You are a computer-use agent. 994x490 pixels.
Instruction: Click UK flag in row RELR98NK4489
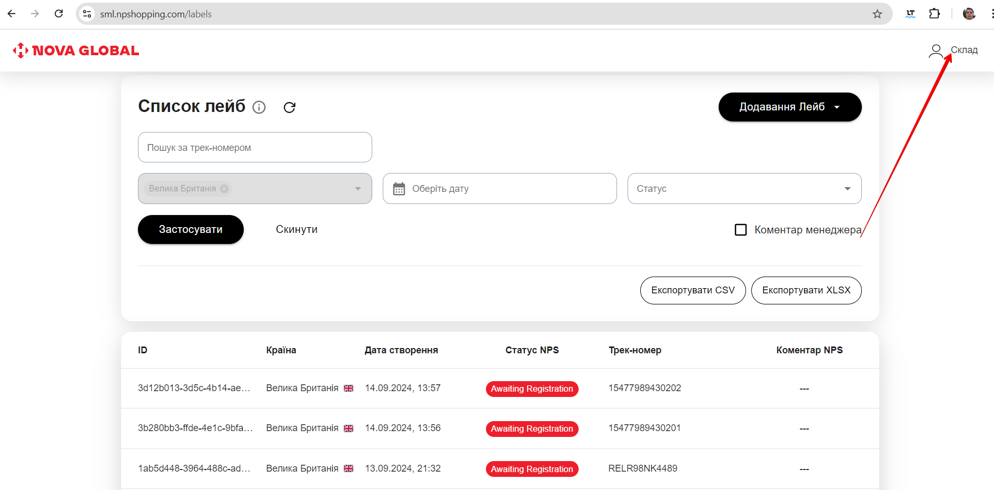pos(349,468)
